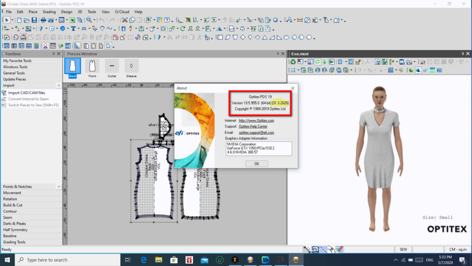Viewport: 472px width, 266px height.
Task: Toggle the 3D model avatar window button
Action: click(x=45, y=46)
